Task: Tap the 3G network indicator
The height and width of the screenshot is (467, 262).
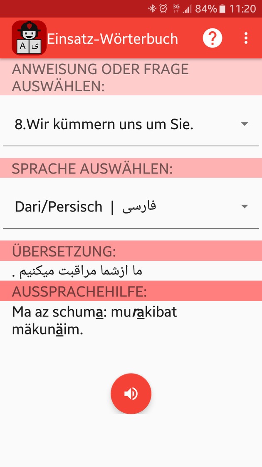Action: tap(176, 8)
